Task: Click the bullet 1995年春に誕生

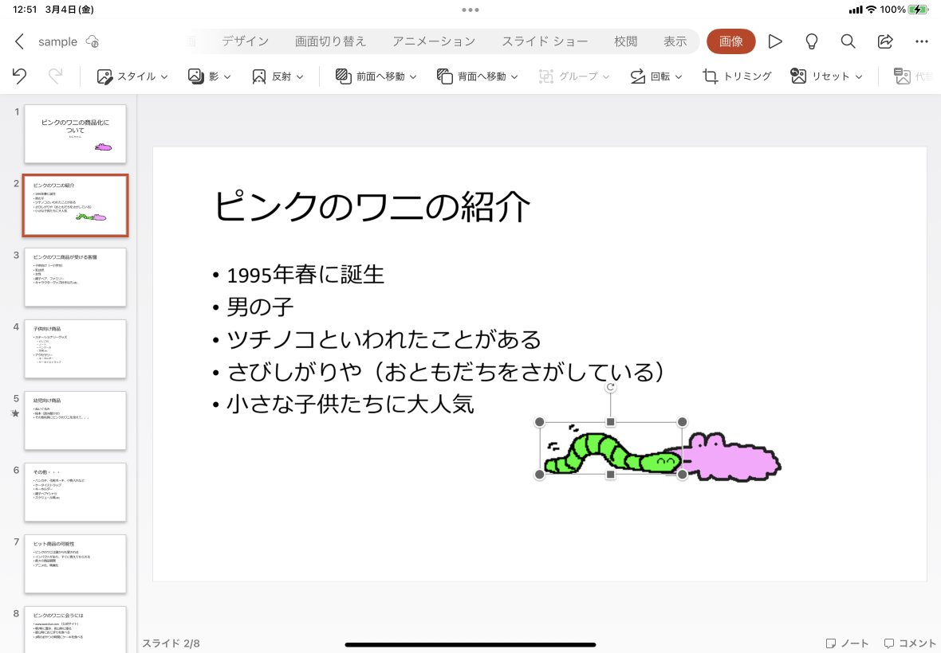Action: tap(305, 275)
